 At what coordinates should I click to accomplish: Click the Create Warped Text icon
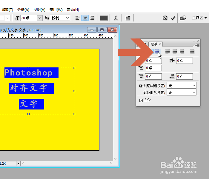(x=116, y=18)
